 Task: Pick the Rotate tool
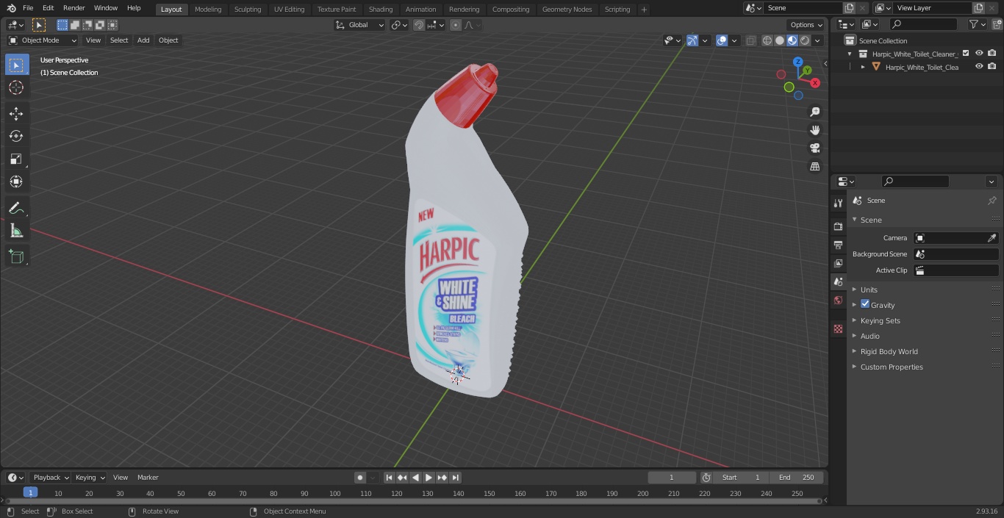tap(16, 136)
